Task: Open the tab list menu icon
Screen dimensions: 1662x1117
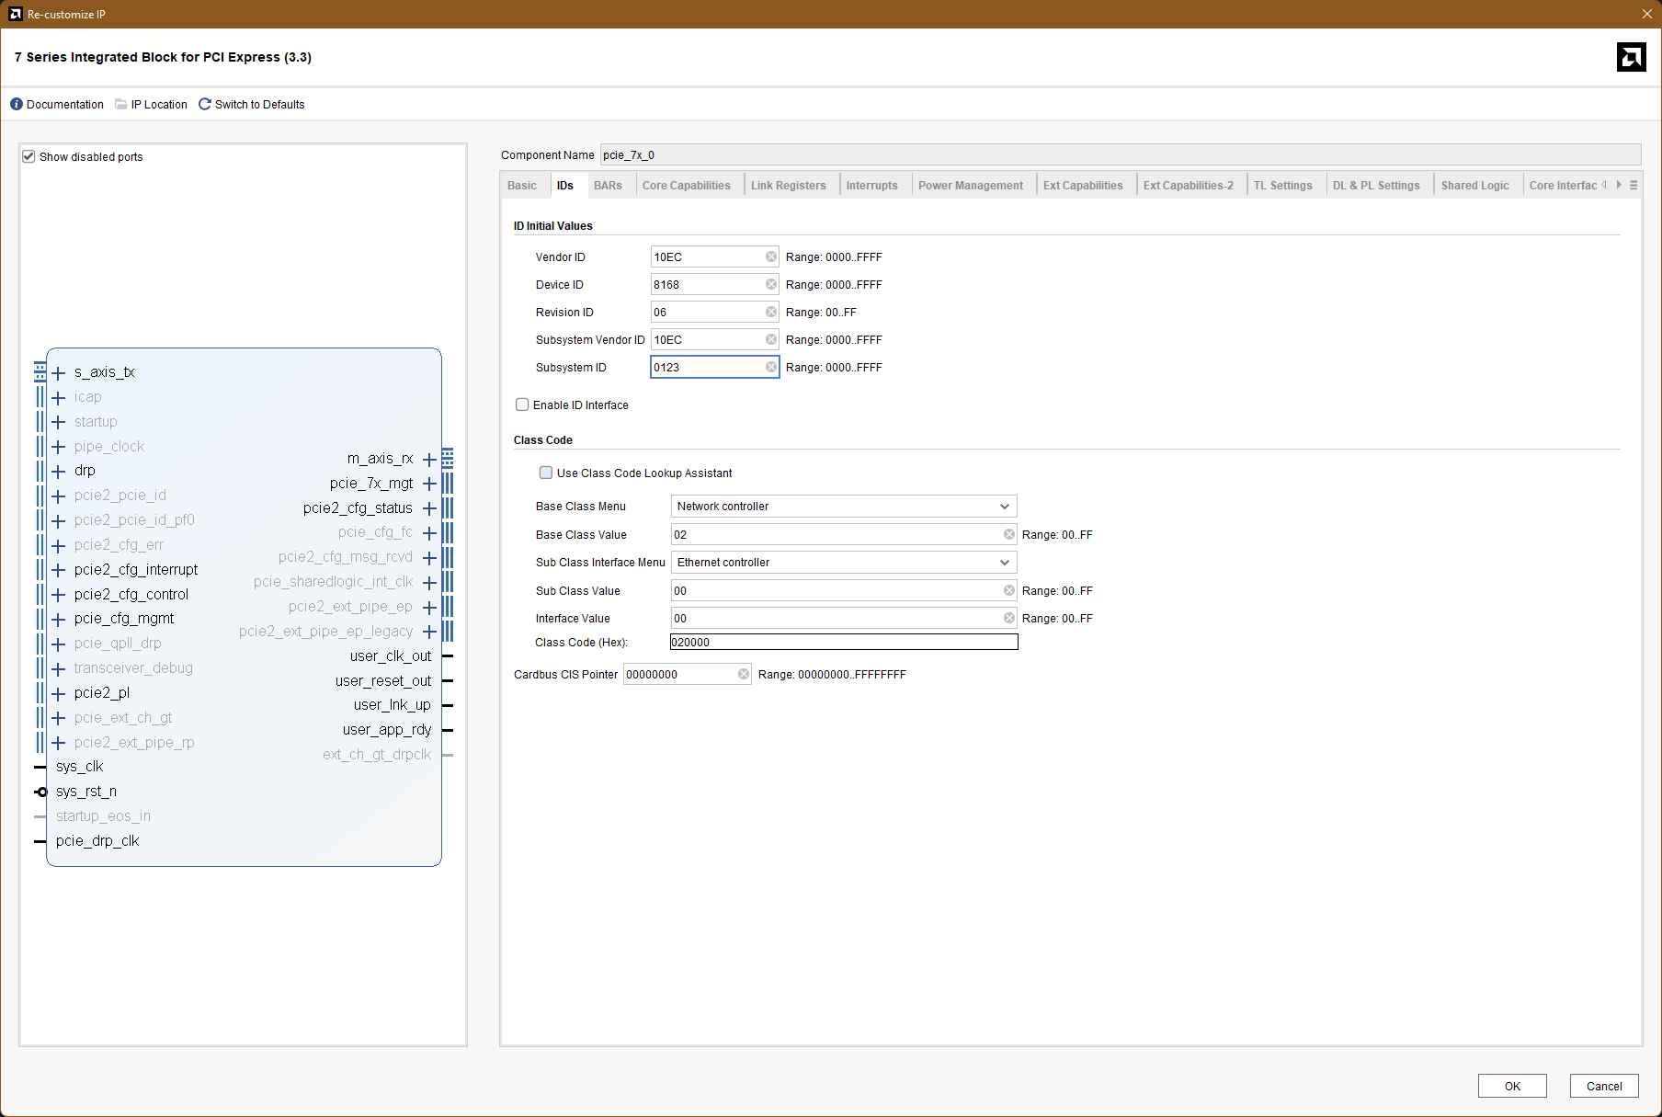Action: coord(1634,186)
